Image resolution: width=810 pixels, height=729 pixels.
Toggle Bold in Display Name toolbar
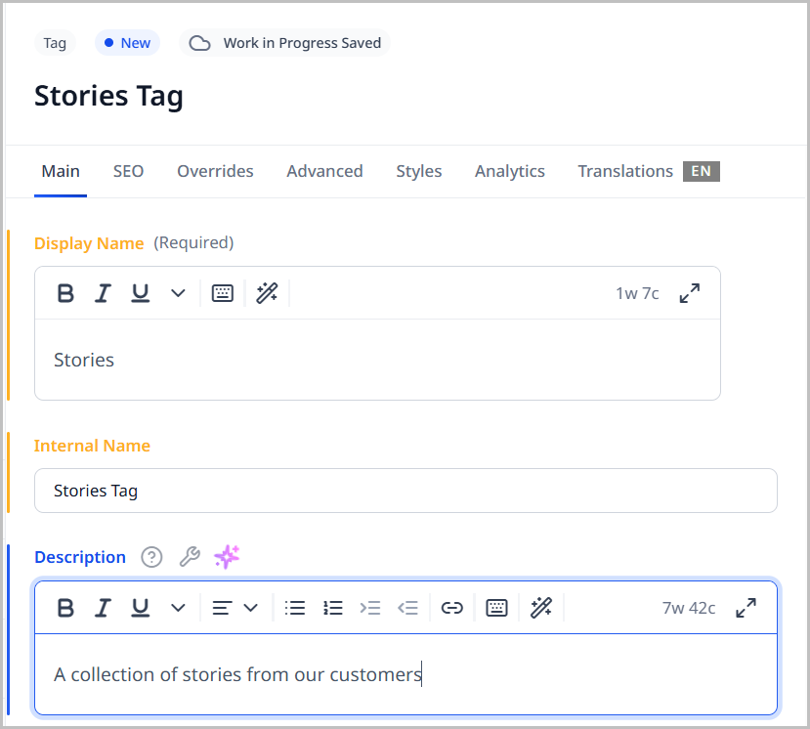tap(65, 293)
